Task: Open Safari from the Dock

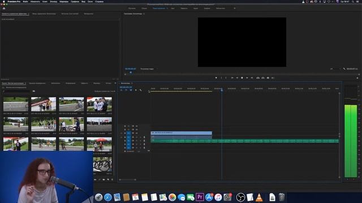Action: click(108, 197)
